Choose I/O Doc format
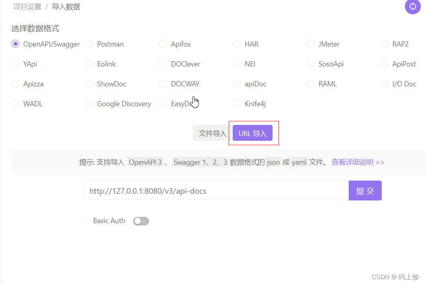426x284 pixels. pos(385,84)
